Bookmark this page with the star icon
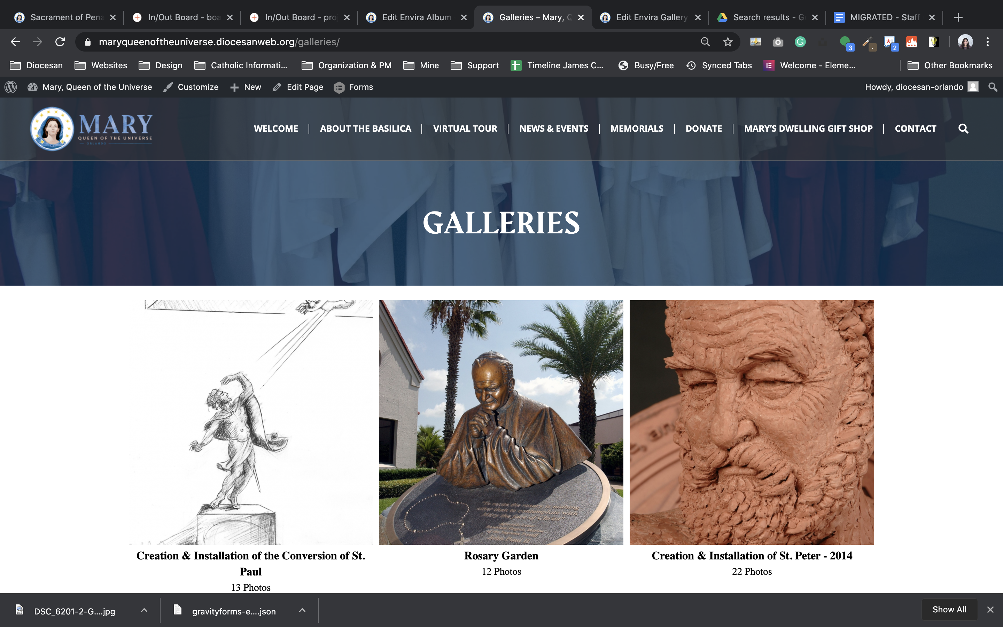The image size is (1003, 627). point(728,42)
